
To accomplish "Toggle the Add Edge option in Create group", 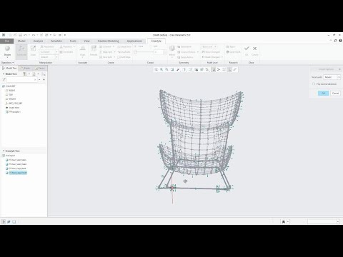I will 124,57.
